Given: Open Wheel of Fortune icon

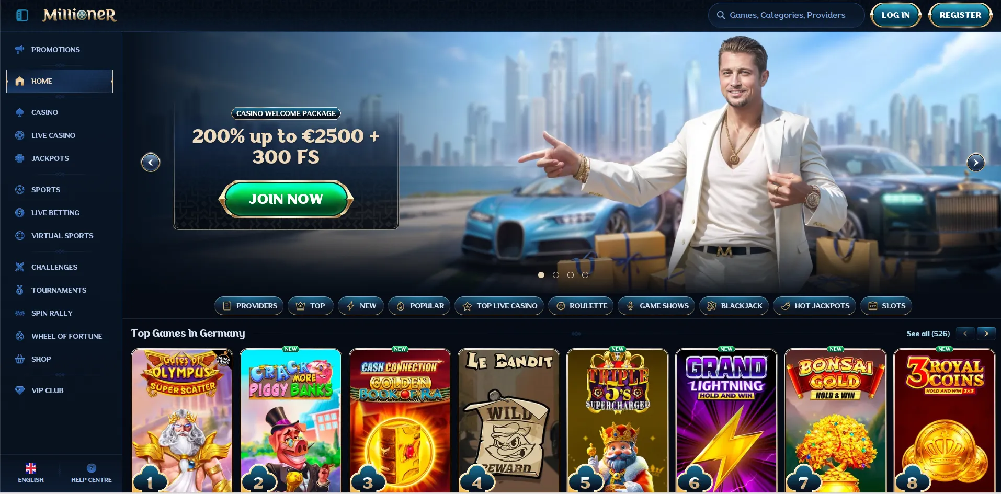Looking at the screenshot, I should 20,336.
